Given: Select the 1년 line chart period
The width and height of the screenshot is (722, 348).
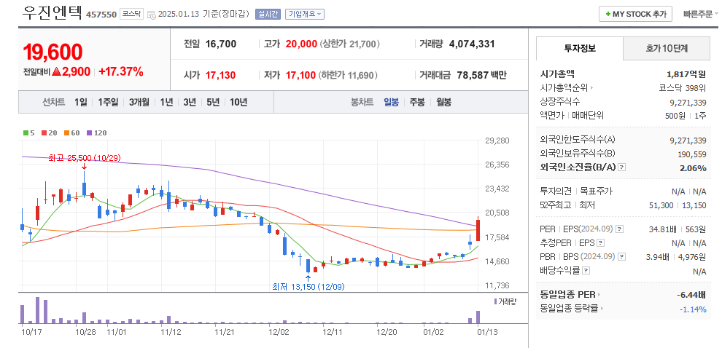Looking at the screenshot, I should [166, 102].
